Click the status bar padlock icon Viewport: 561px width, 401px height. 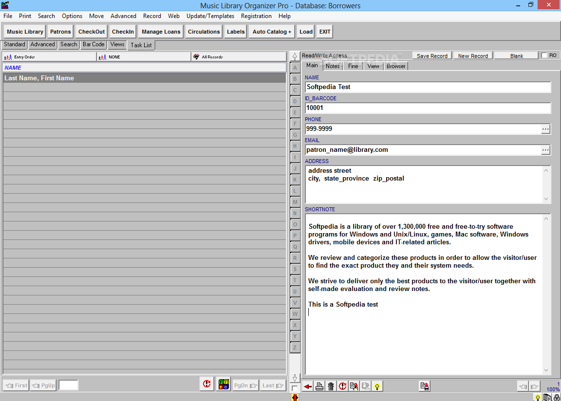click(x=557, y=397)
